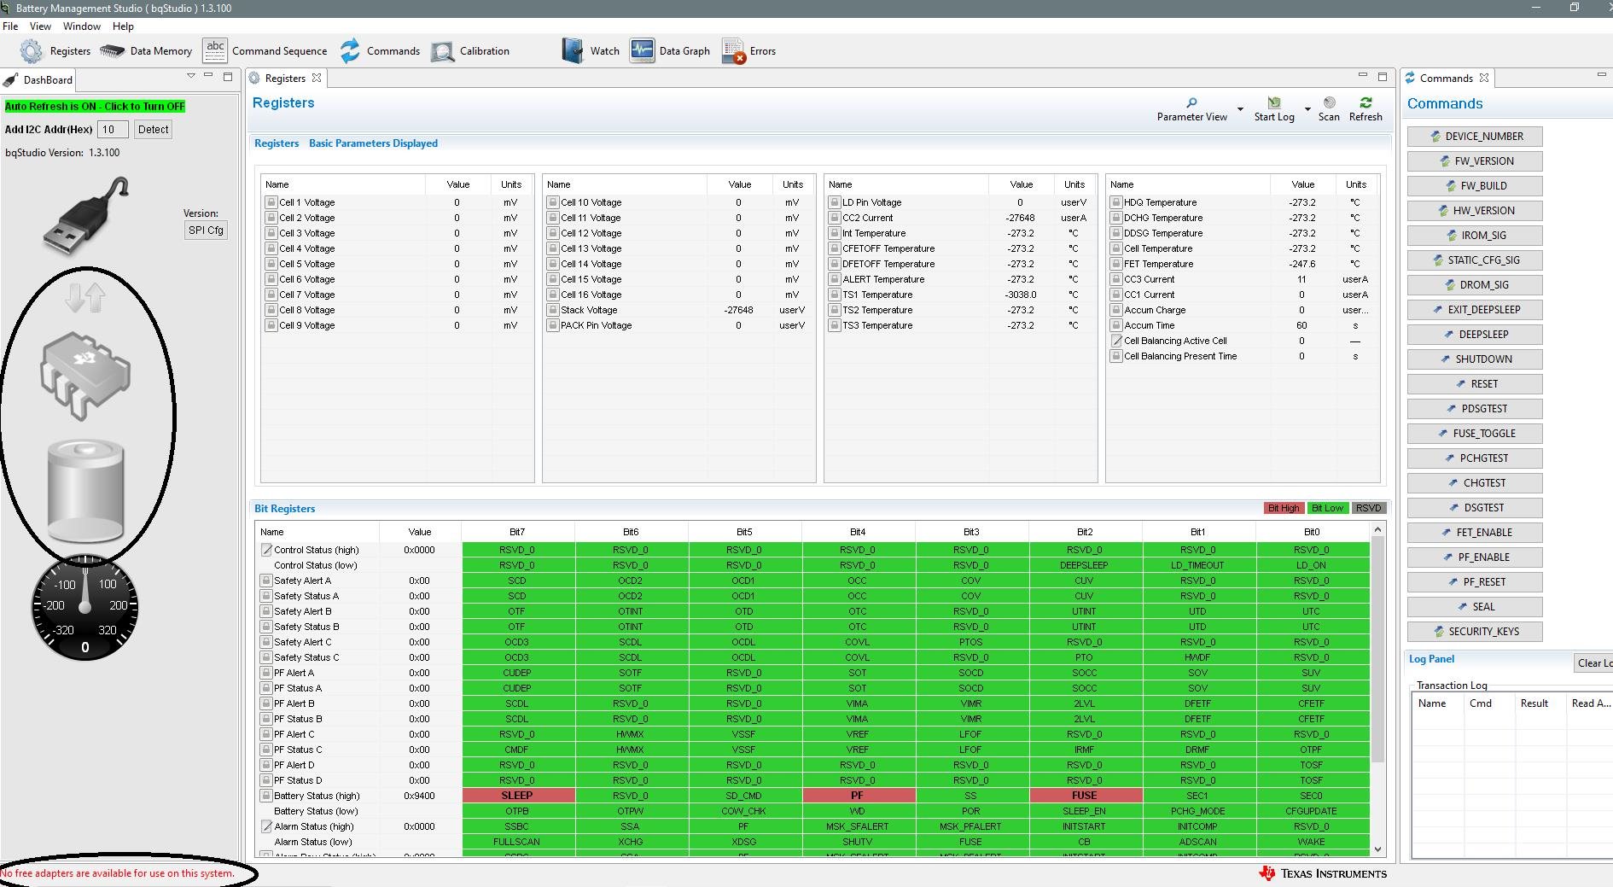Screen dimensions: 1613x887
Task: Maximize the Registers panel
Action: pos(1383,76)
